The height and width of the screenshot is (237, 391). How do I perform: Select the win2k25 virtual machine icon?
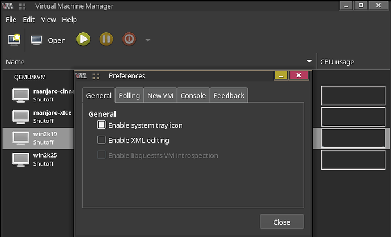click(x=21, y=159)
